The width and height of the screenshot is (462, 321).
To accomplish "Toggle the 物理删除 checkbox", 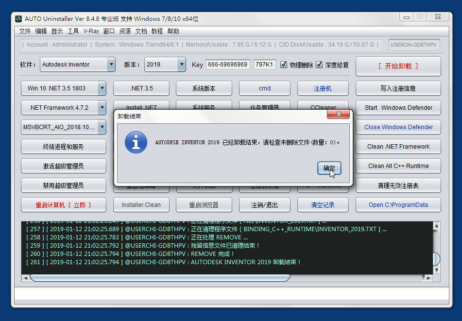I will coord(284,65).
